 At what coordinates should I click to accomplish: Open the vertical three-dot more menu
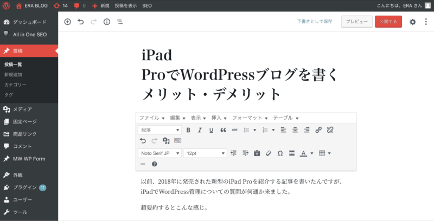(426, 22)
